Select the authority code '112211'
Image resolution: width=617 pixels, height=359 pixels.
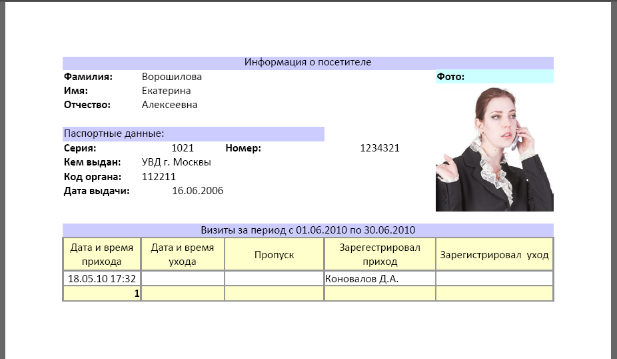(x=159, y=177)
